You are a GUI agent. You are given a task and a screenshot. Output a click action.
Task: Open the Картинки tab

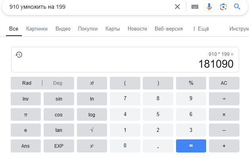pos(37,29)
